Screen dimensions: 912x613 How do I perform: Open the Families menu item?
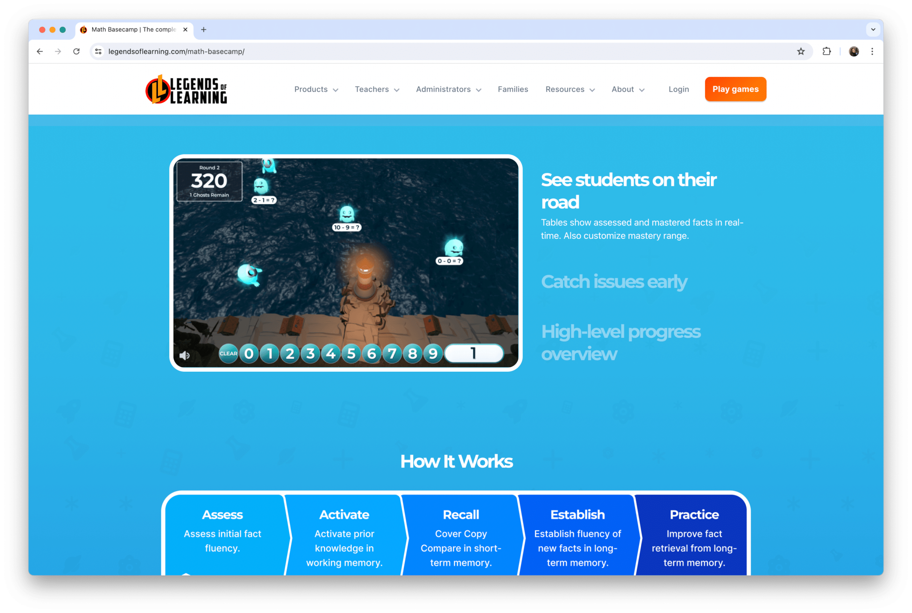(x=512, y=89)
